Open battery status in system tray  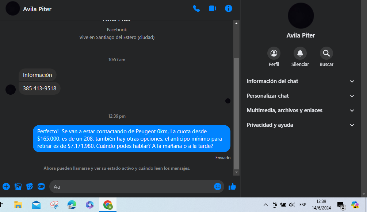283,205
